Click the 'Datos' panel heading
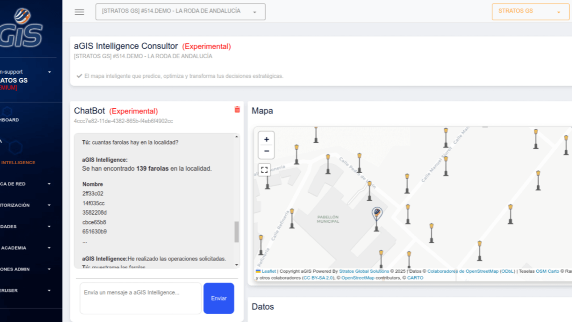The height and width of the screenshot is (322, 572). (263, 307)
